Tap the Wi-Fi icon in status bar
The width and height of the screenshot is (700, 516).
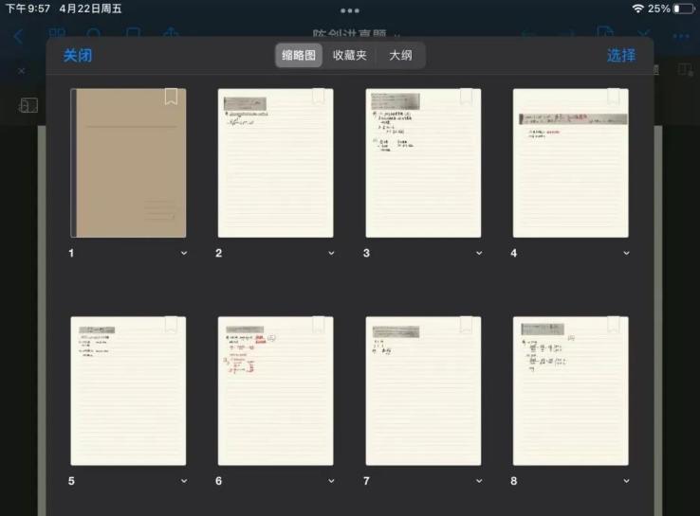[x=637, y=9]
